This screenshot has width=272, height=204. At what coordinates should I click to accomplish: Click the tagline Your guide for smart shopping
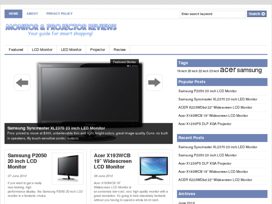(x=60, y=34)
